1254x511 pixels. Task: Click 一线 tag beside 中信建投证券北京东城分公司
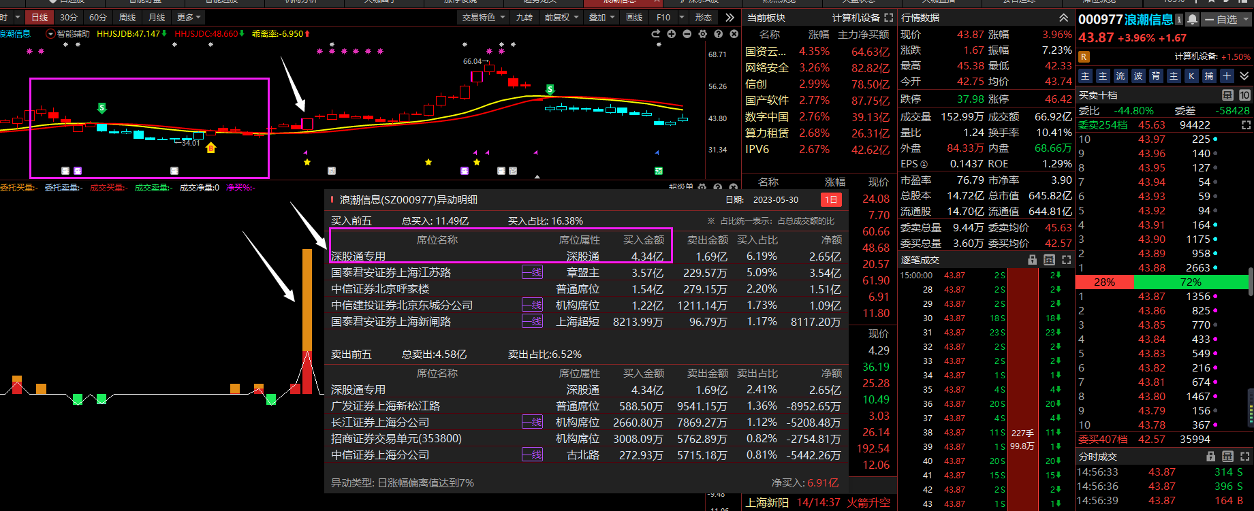click(x=532, y=306)
